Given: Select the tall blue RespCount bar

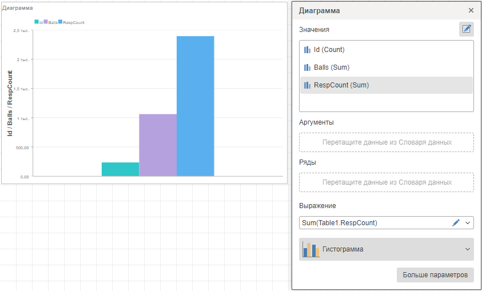Looking at the screenshot, I should pos(195,106).
